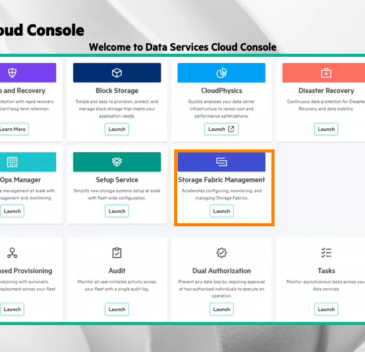The width and height of the screenshot is (365, 352).
Task: Click the 'Welcome to Data Services Cloud Console' heading
Action: 183,47
